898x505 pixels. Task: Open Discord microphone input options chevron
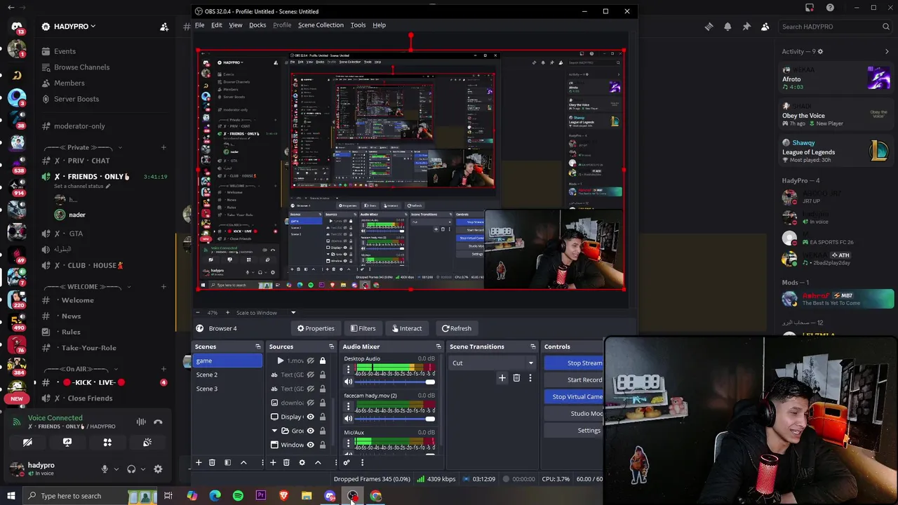[x=116, y=469]
